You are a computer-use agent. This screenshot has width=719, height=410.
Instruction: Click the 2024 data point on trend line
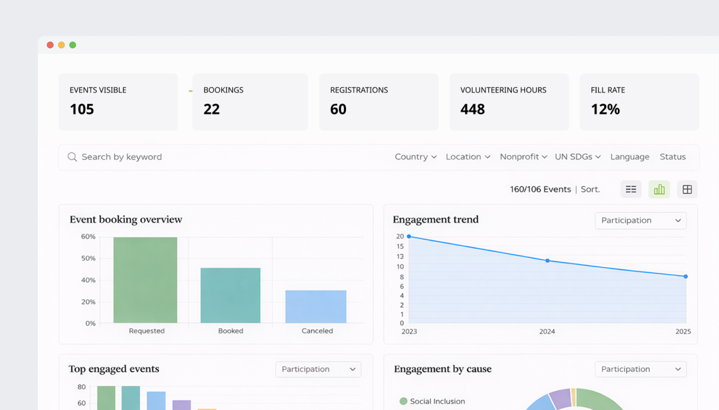(x=547, y=260)
